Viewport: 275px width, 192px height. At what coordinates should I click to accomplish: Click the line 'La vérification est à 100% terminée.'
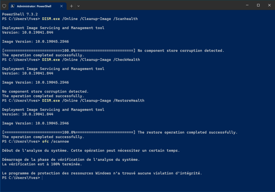pyautogui.click(x=42, y=164)
